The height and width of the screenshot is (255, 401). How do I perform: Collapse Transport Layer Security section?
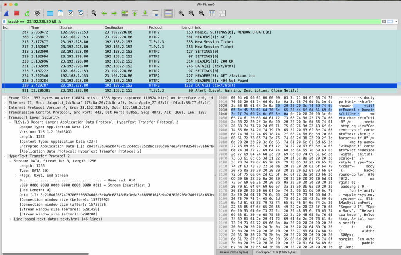coord(5,117)
